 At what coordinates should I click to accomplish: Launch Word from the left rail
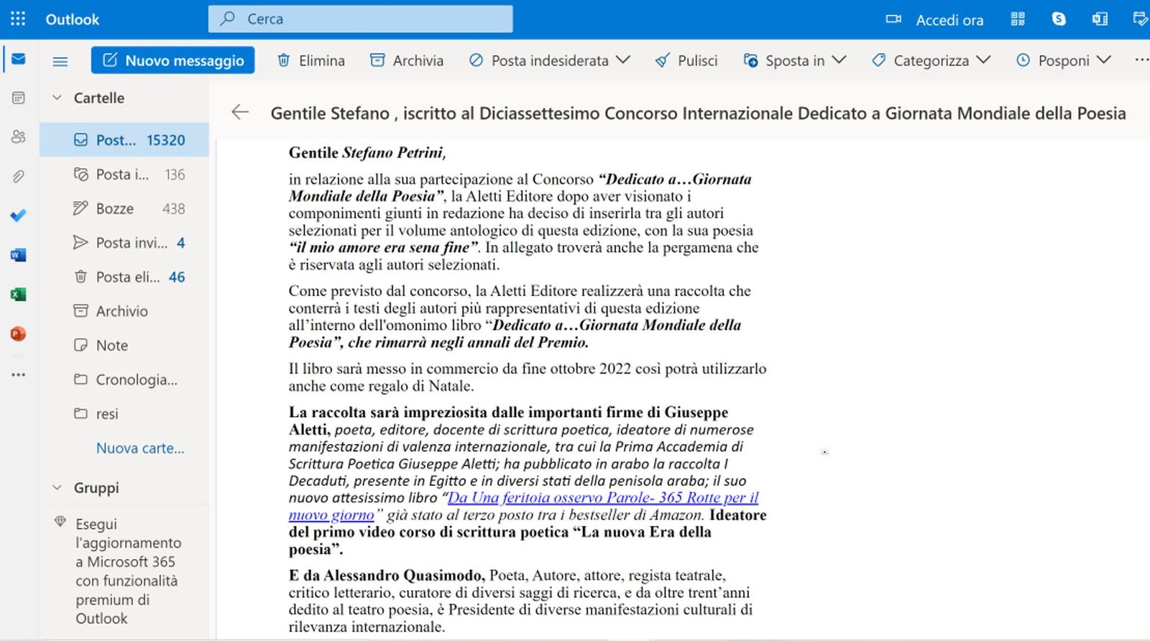pyautogui.click(x=19, y=255)
